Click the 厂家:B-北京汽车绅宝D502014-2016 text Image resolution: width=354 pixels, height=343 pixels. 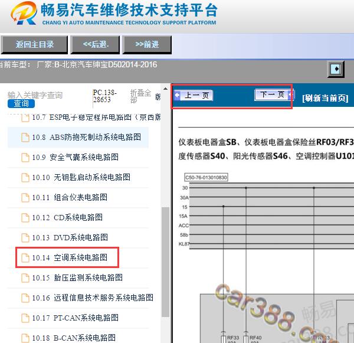click(97, 65)
